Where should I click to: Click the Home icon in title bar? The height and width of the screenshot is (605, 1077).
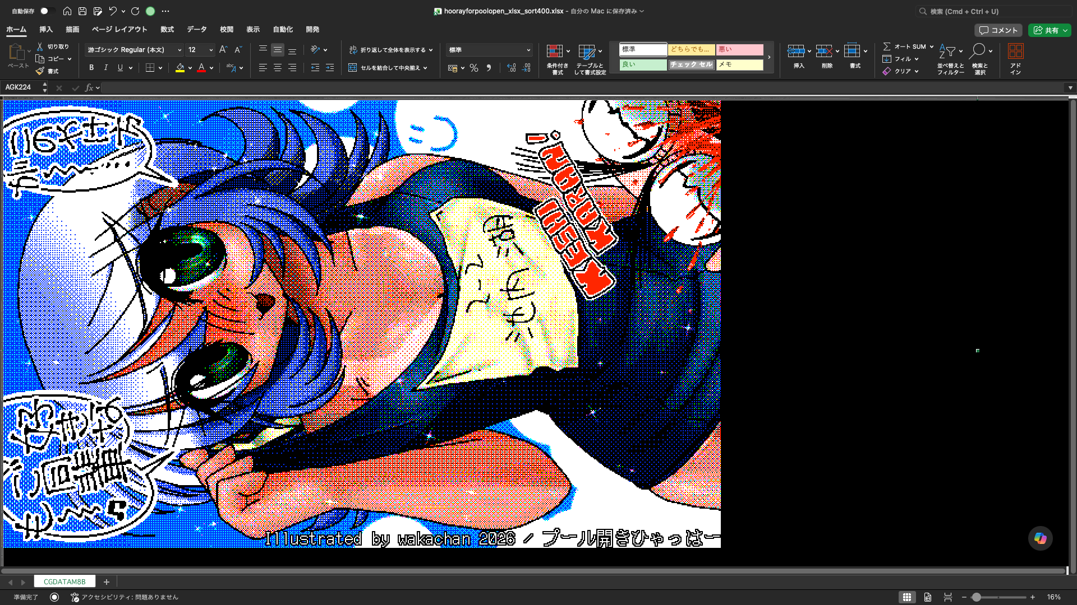[x=67, y=11]
